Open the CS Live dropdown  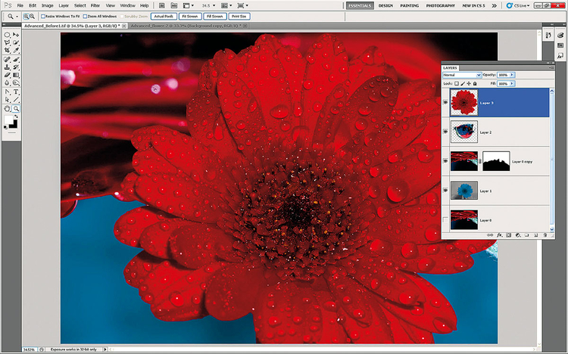pyautogui.click(x=518, y=6)
